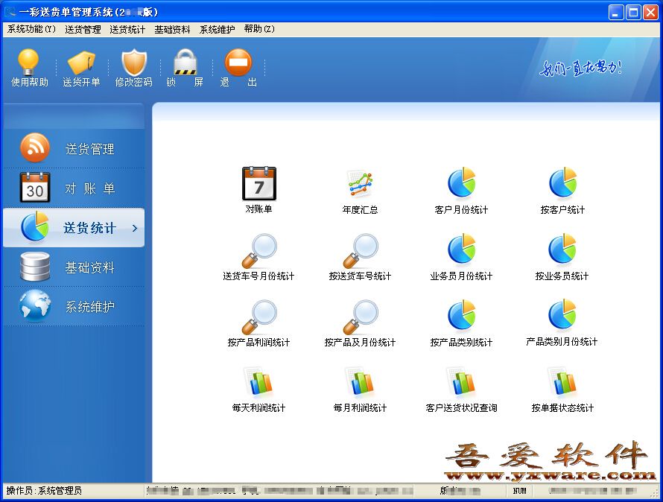The image size is (663, 502).
Task: Open 每天利润统计 bar chart icon
Action: [x=258, y=383]
